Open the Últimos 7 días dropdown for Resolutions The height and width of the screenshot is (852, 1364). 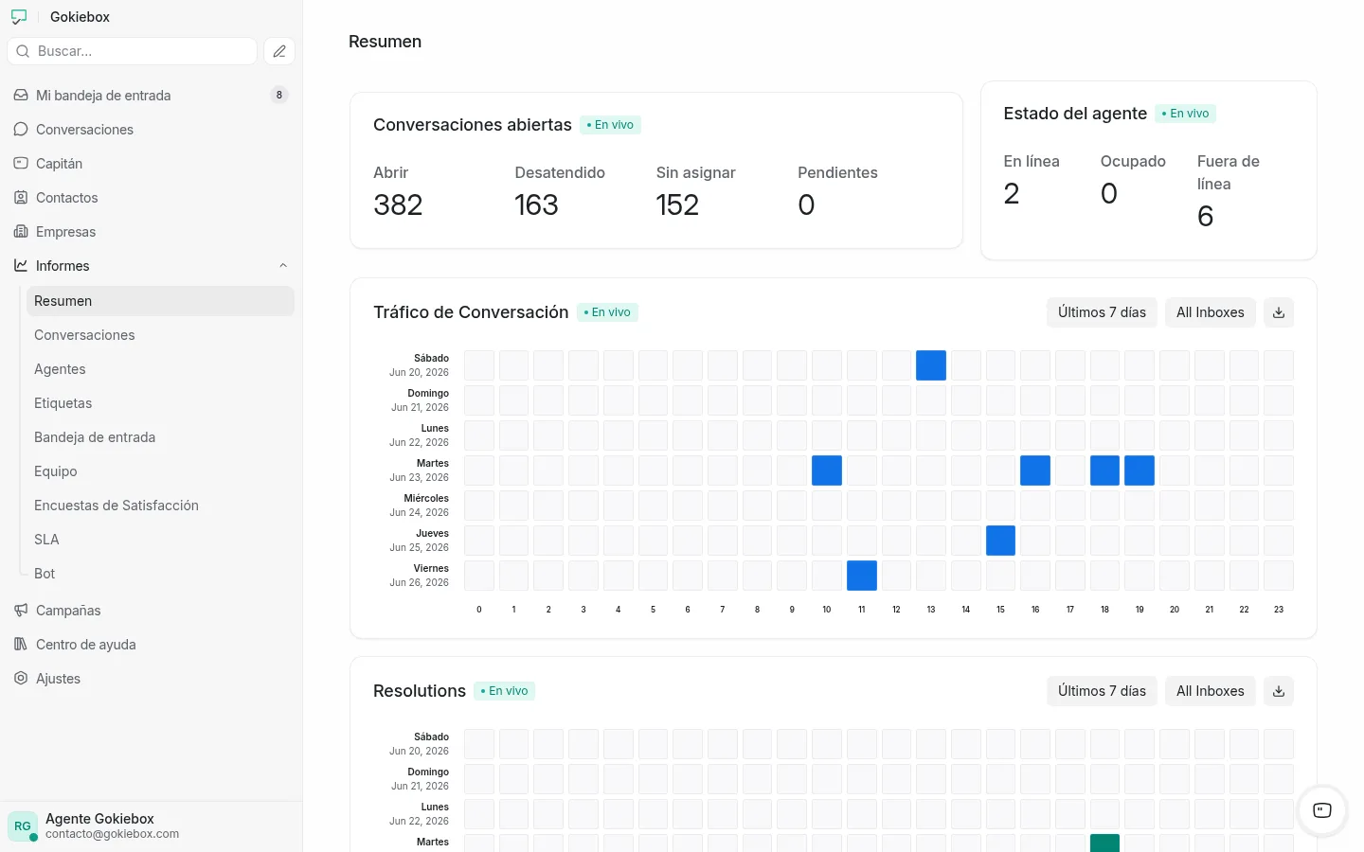tap(1102, 691)
